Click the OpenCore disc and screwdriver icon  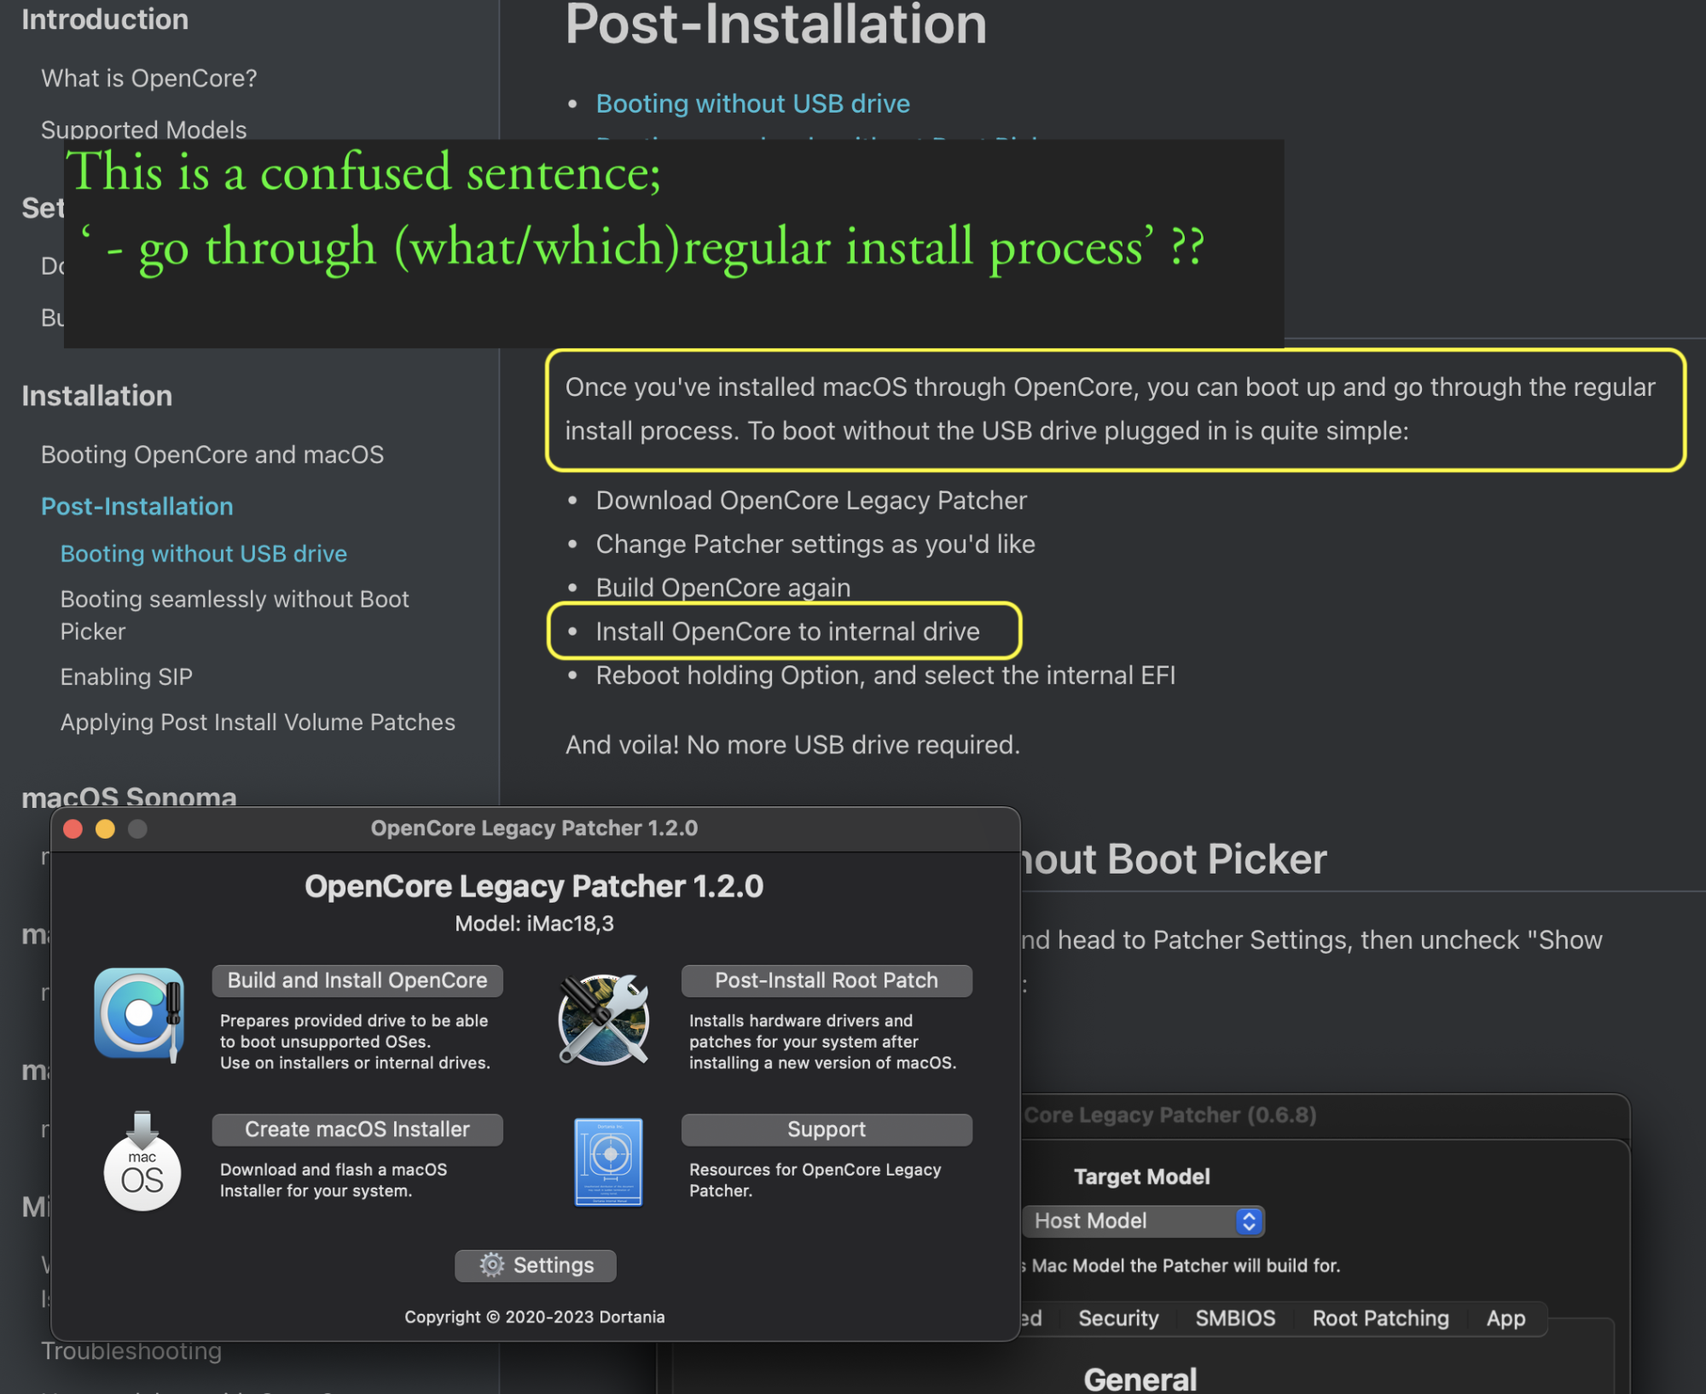click(x=139, y=1014)
